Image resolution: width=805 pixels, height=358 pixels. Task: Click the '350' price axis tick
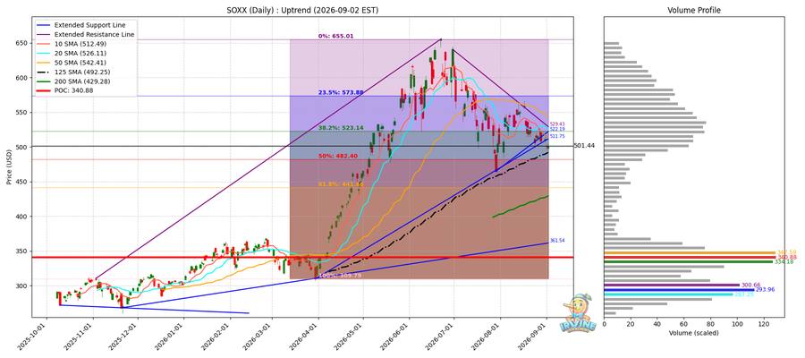click(x=22, y=251)
